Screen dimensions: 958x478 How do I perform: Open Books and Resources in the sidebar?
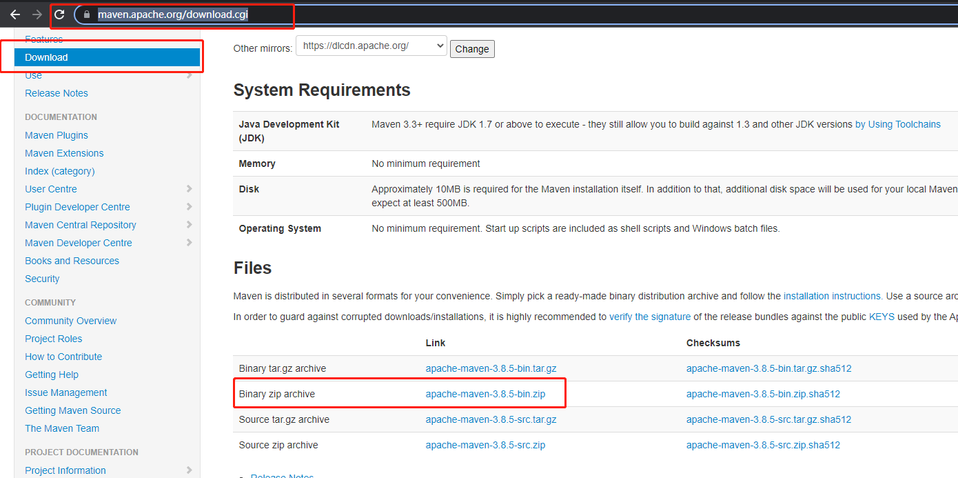72,261
